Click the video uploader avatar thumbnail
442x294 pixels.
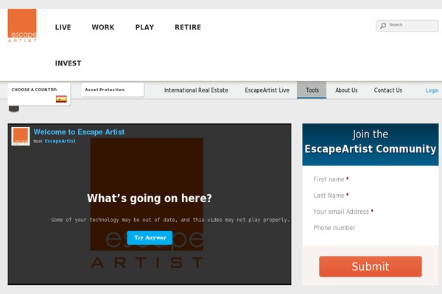(21, 136)
